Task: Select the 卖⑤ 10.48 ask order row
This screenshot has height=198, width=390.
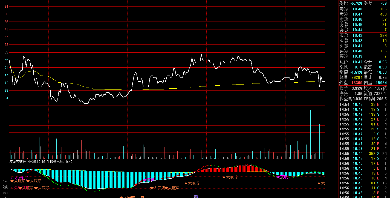Action: point(363,9)
